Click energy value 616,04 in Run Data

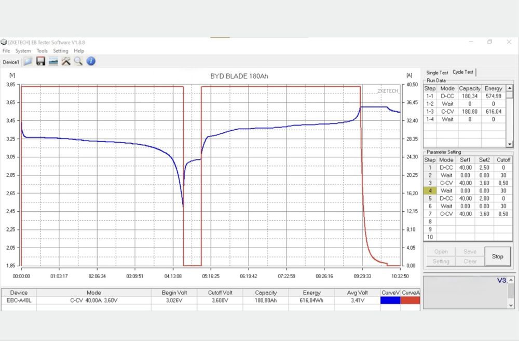494,112
